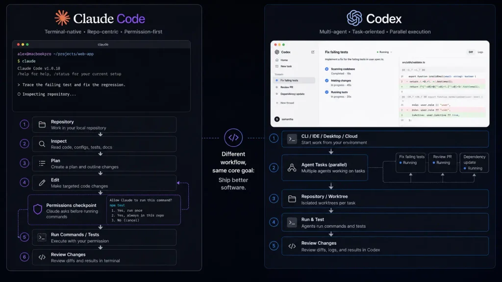Click the list icon in the Plan step
502x282 pixels.
(42, 164)
